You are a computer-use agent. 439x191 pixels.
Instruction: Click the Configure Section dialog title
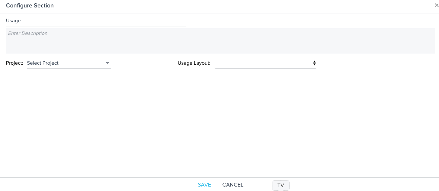[x=30, y=6]
